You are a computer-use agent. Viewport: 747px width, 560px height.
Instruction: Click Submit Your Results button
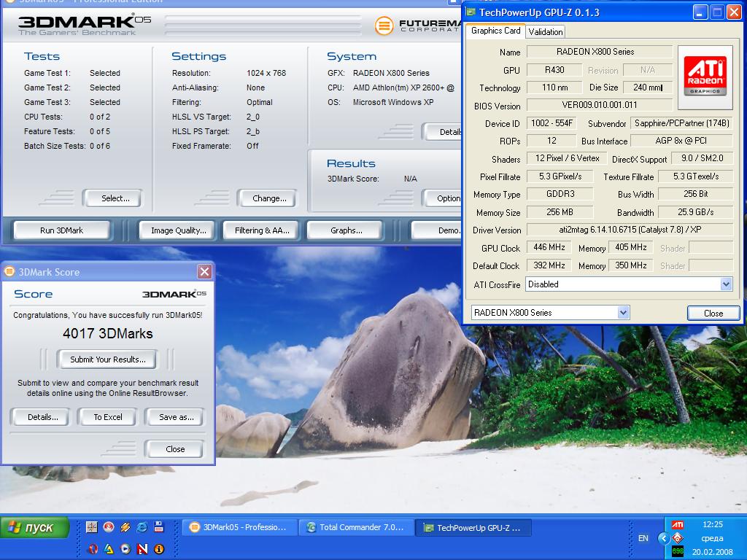pyautogui.click(x=108, y=359)
